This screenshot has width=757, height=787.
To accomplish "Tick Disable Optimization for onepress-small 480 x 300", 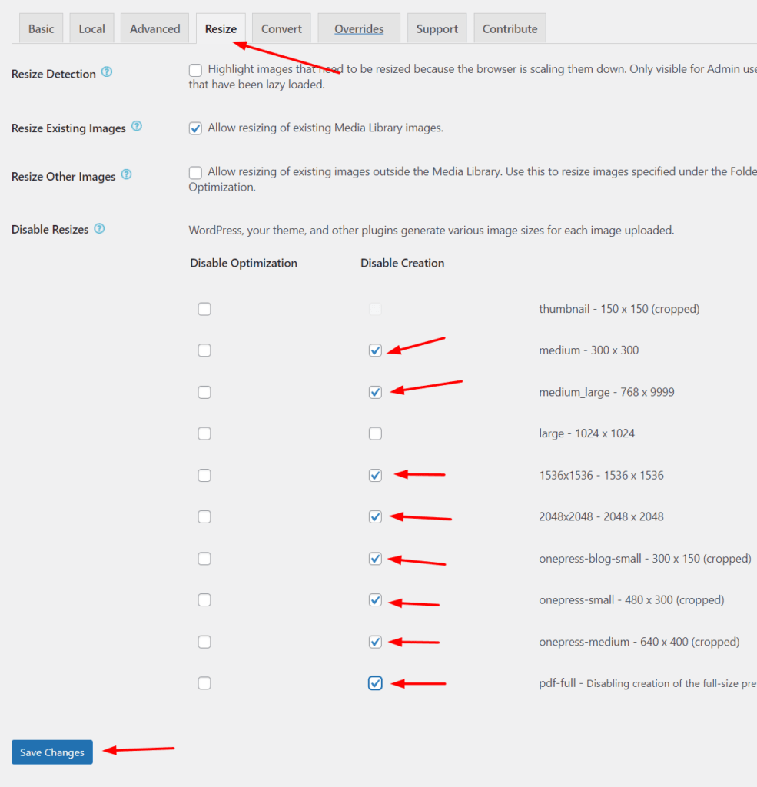I will pyautogui.click(x=204, y=600).
